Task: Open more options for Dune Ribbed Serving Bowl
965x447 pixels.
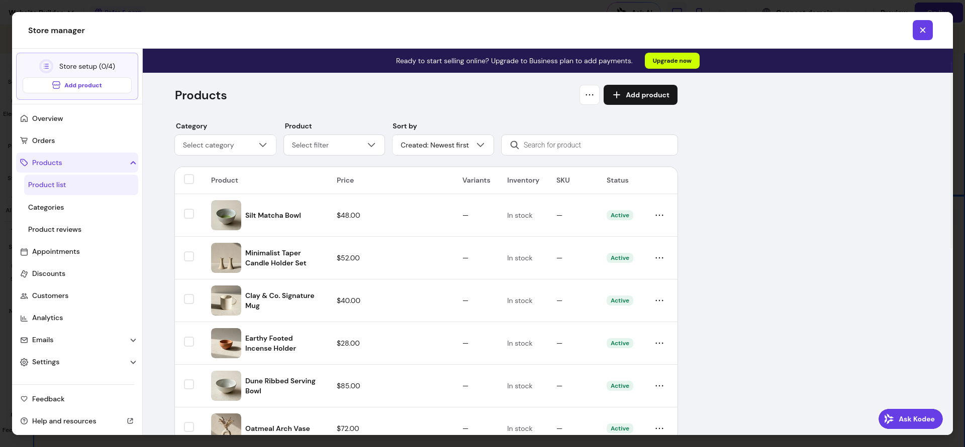Action: (x=659, y=386)
